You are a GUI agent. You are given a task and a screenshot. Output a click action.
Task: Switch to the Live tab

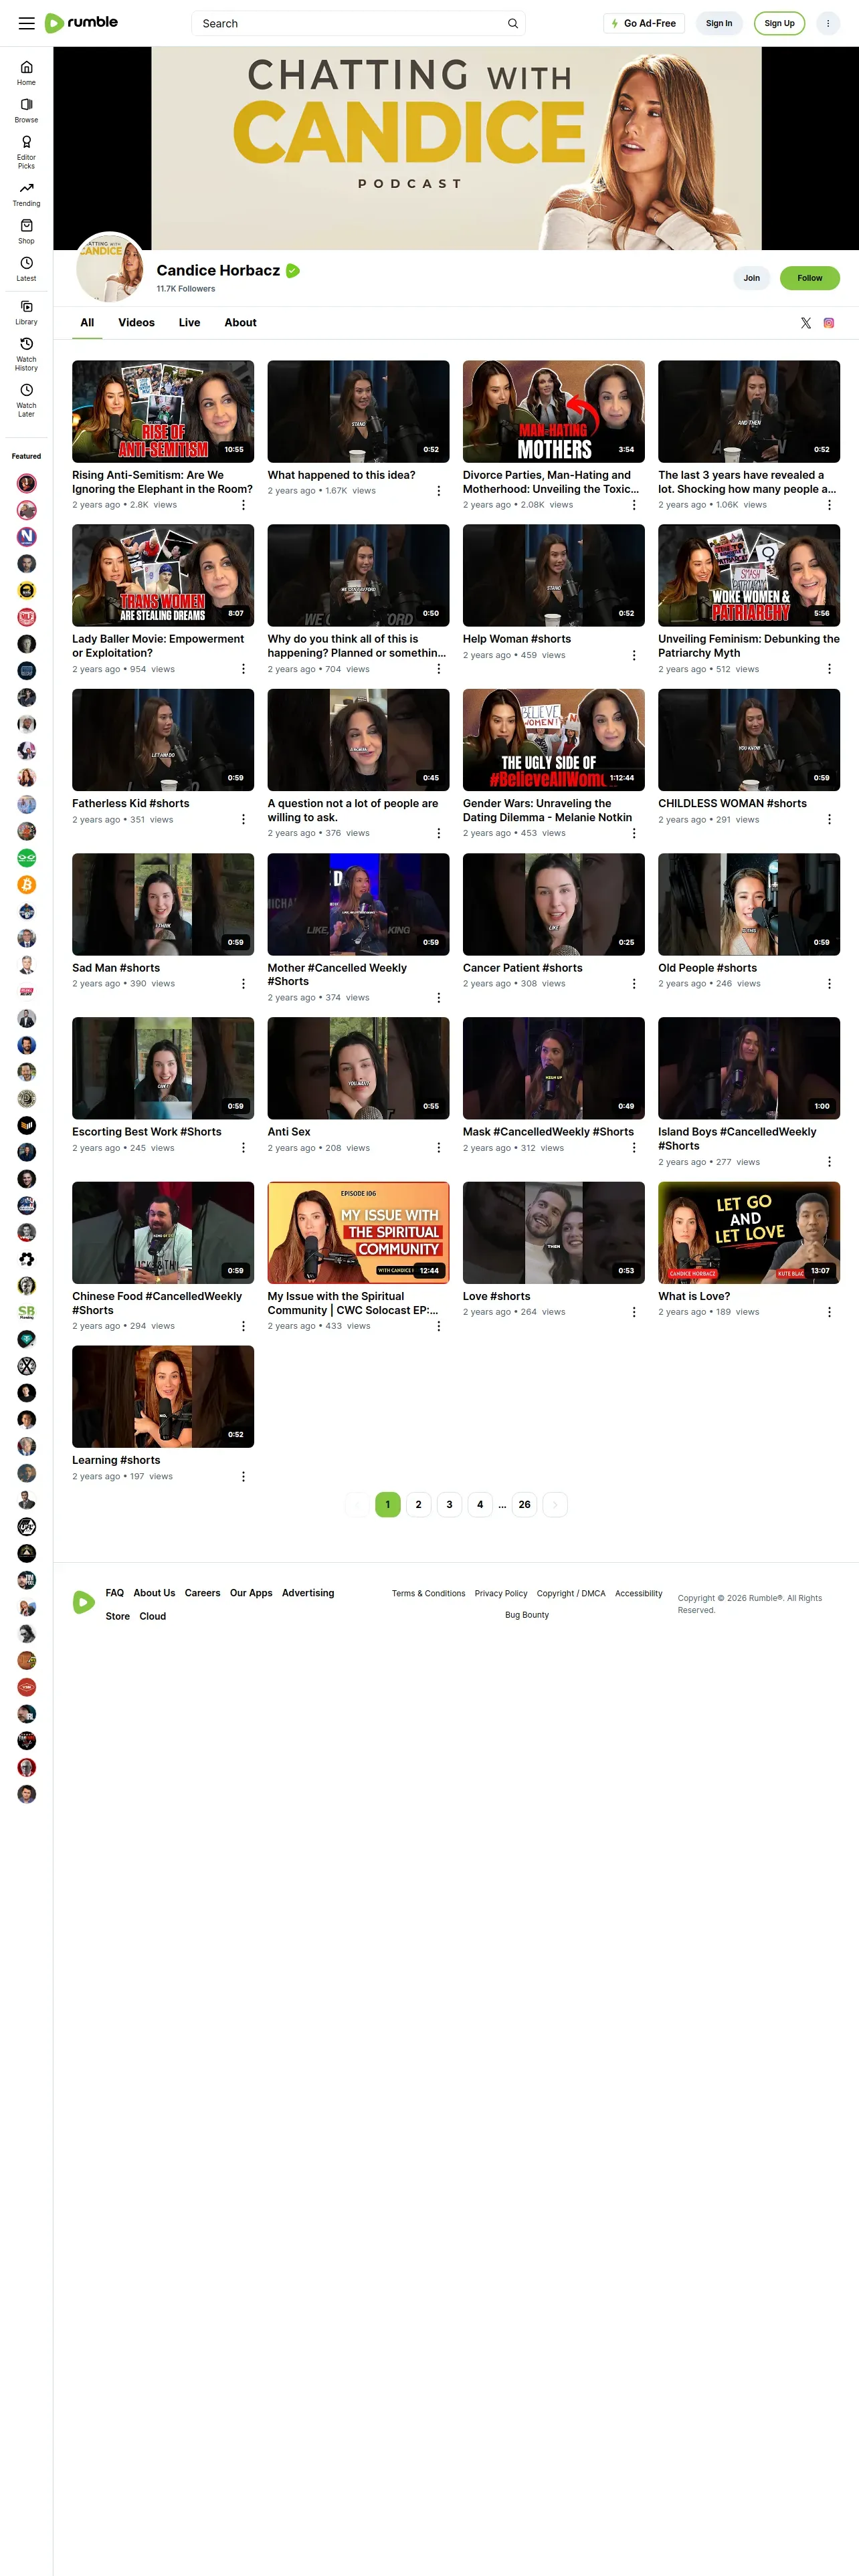coord(189,323)
